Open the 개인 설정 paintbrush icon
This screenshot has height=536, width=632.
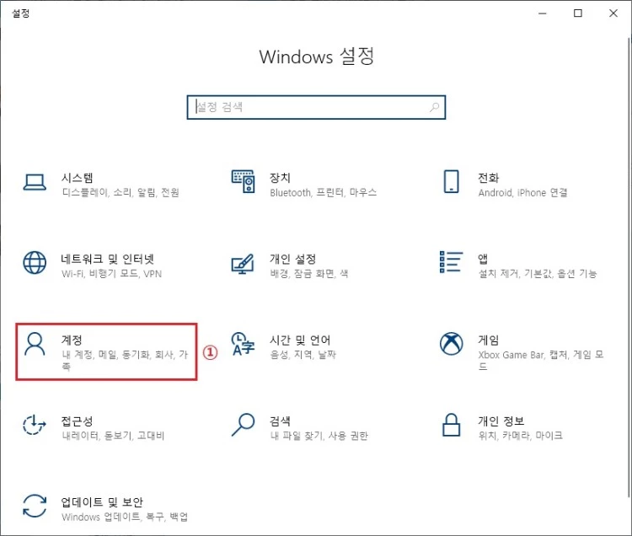click(x=243, y=264)
